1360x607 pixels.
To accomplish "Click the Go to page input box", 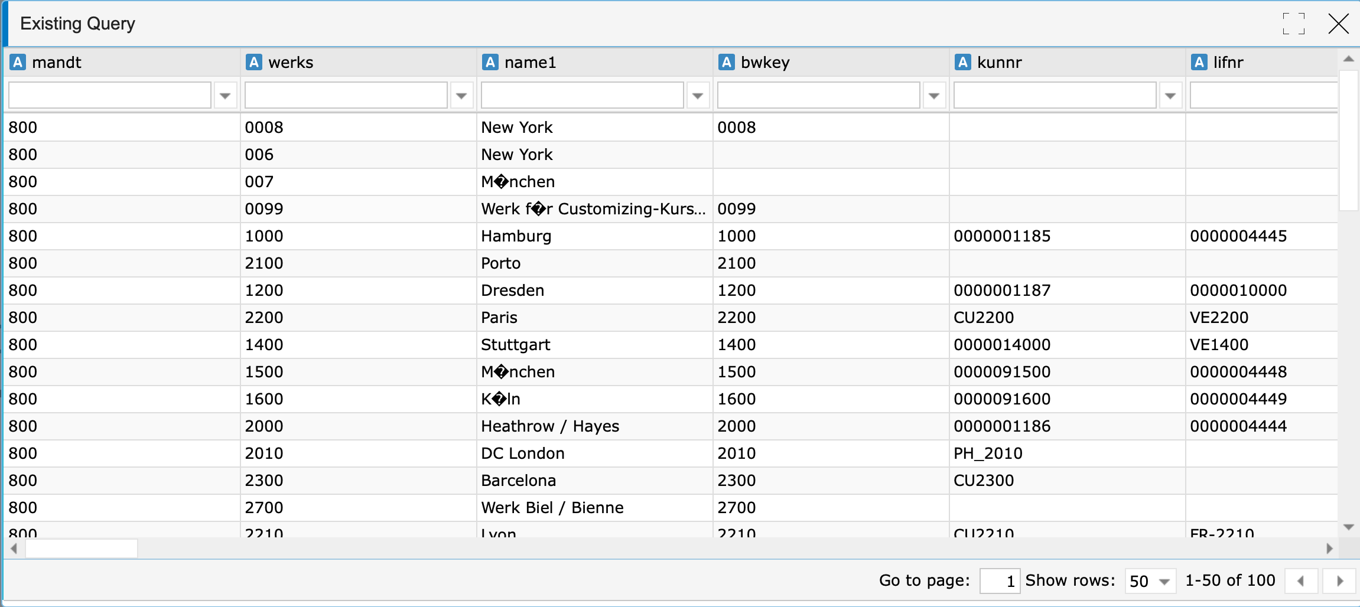I will click(x=1000, y=581).
